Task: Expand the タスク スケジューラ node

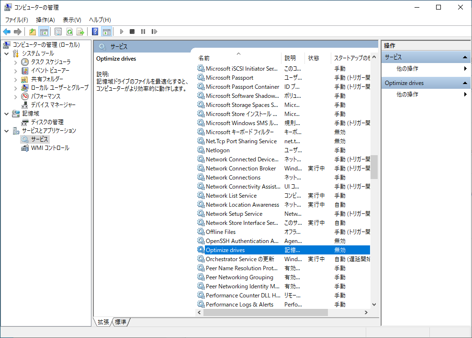Action: click(16, 63)
